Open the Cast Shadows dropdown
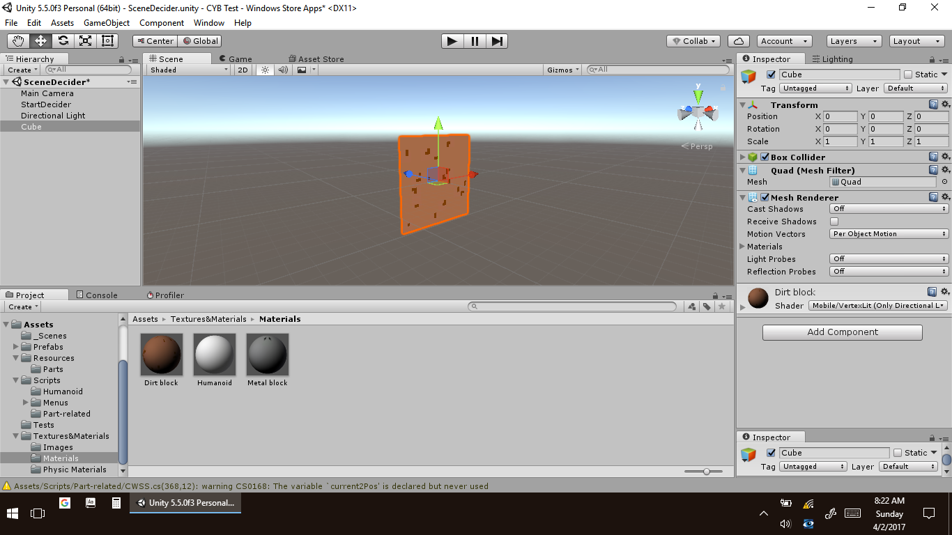The width and height of the screenshot is (952, 535). click(x=889, y=209)
